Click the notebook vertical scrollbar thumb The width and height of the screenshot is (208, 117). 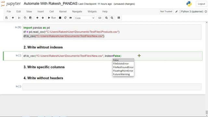tap(207, 112)
